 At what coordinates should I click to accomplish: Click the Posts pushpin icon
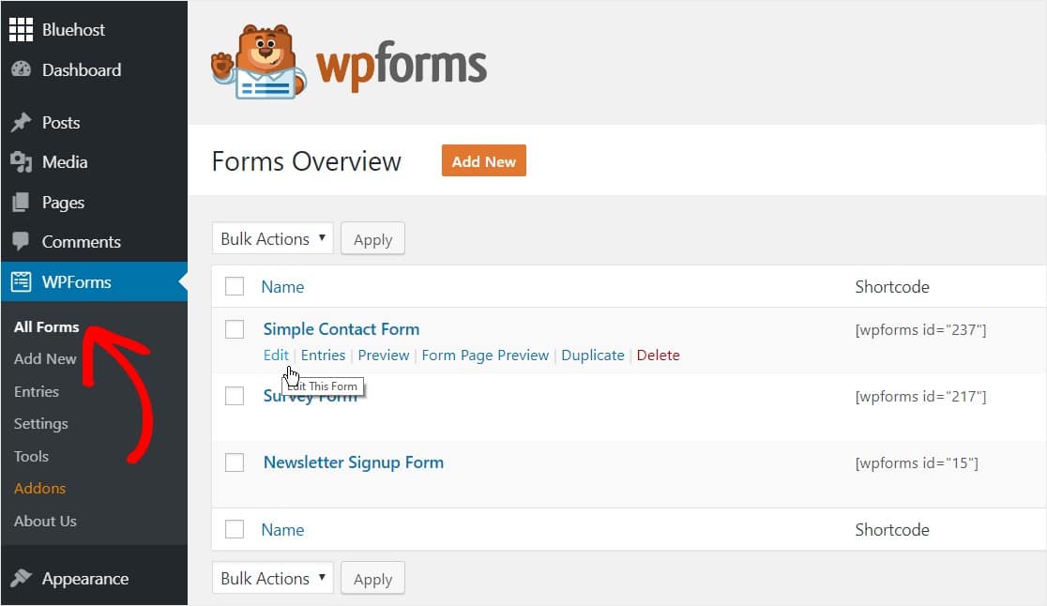21,122
